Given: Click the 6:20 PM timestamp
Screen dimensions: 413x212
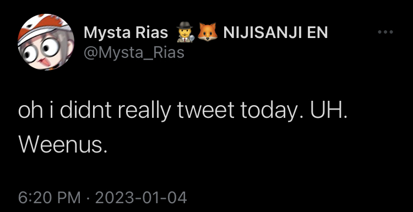Looking at the screenshot, I should [x=49, y=198].
